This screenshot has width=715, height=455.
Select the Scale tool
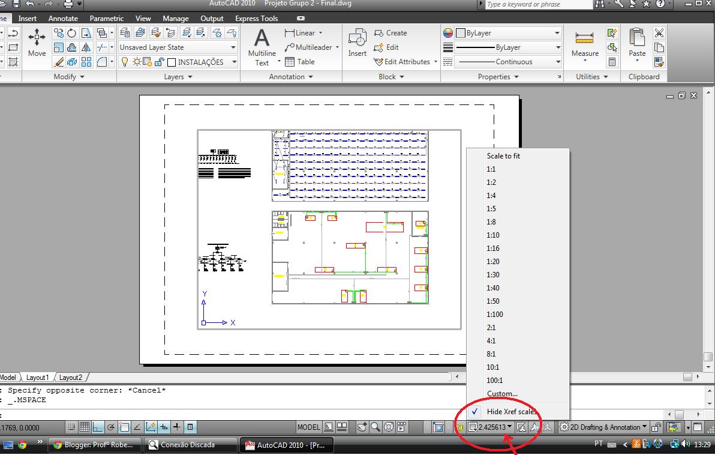[58, 47]
